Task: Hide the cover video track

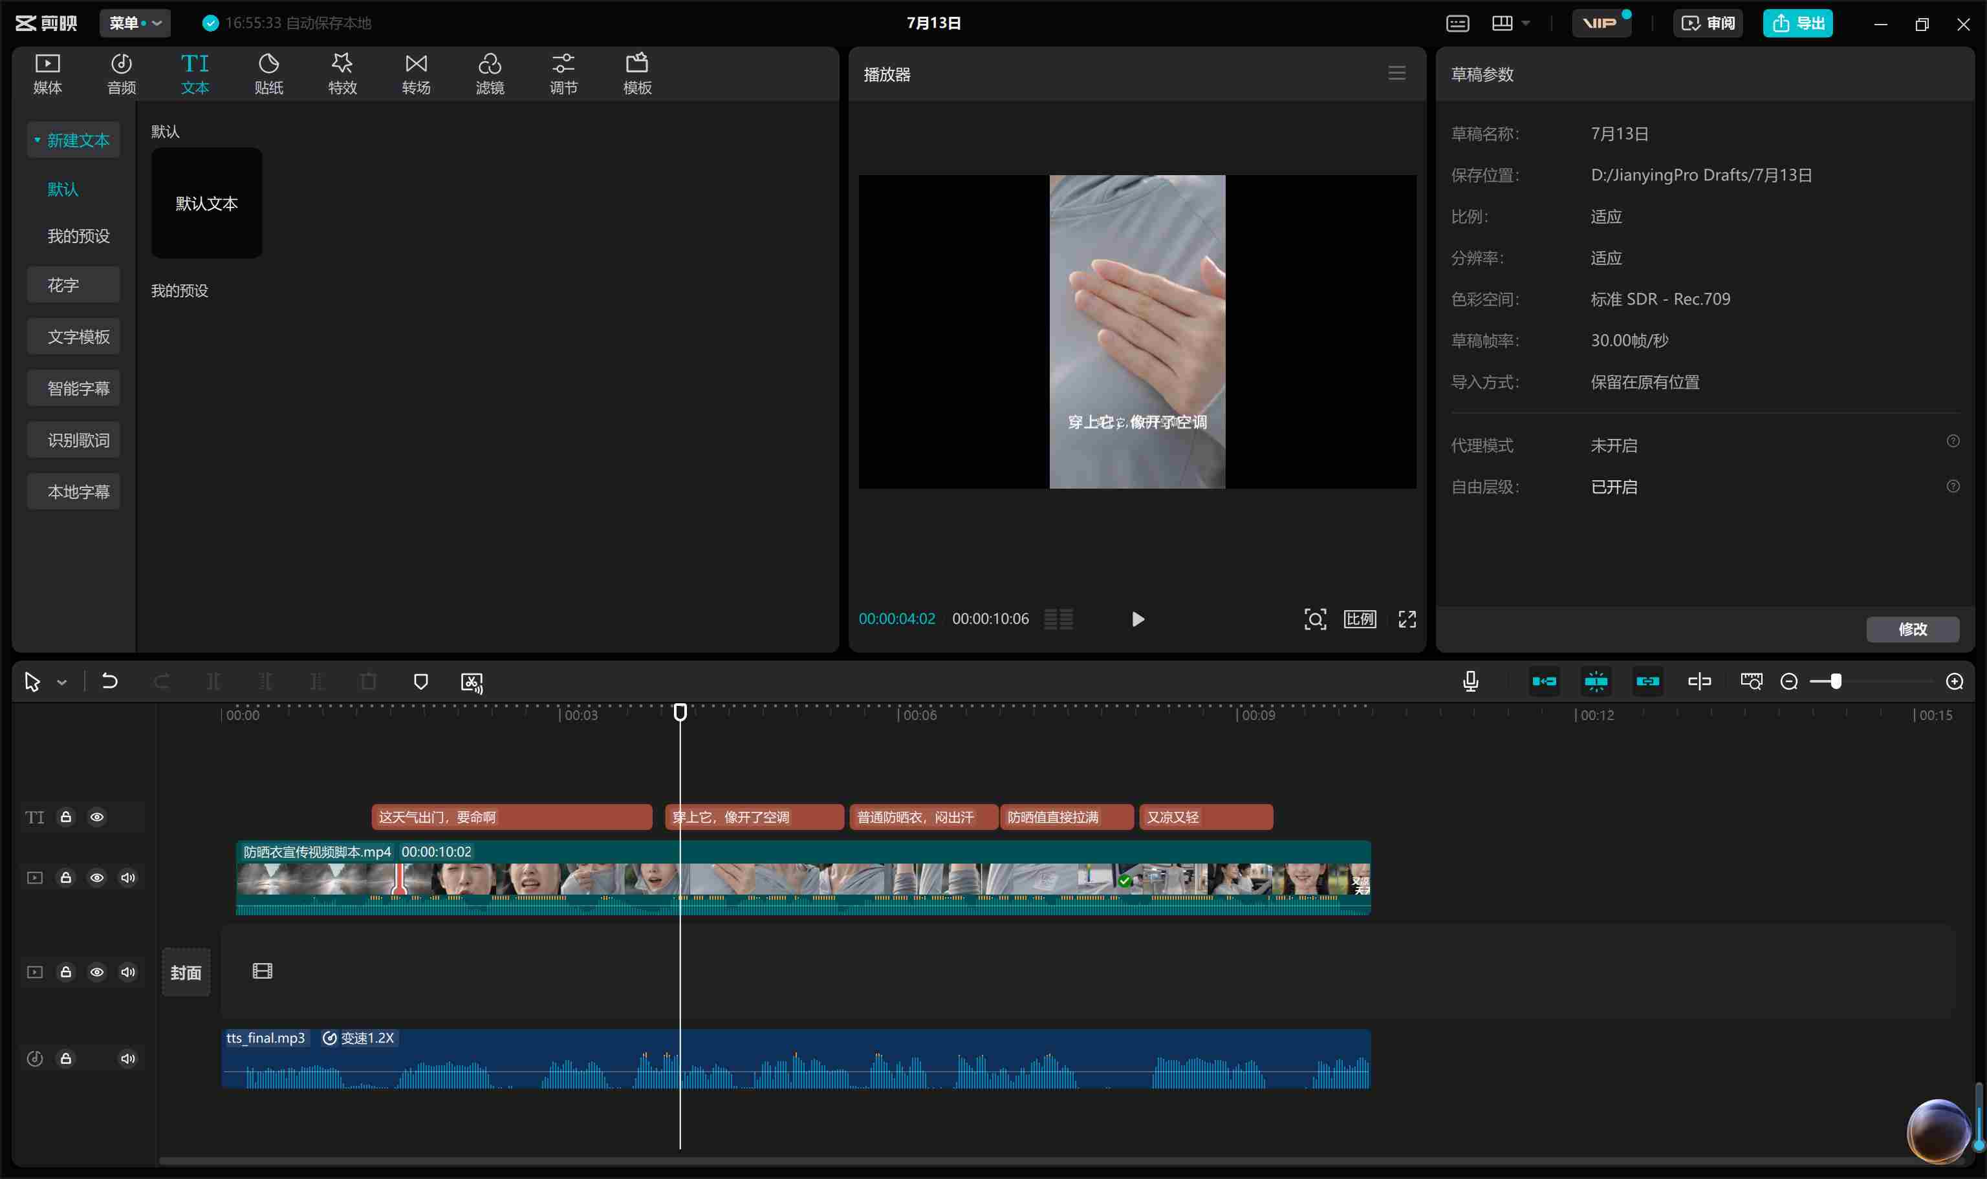Action: click(97, 972)
